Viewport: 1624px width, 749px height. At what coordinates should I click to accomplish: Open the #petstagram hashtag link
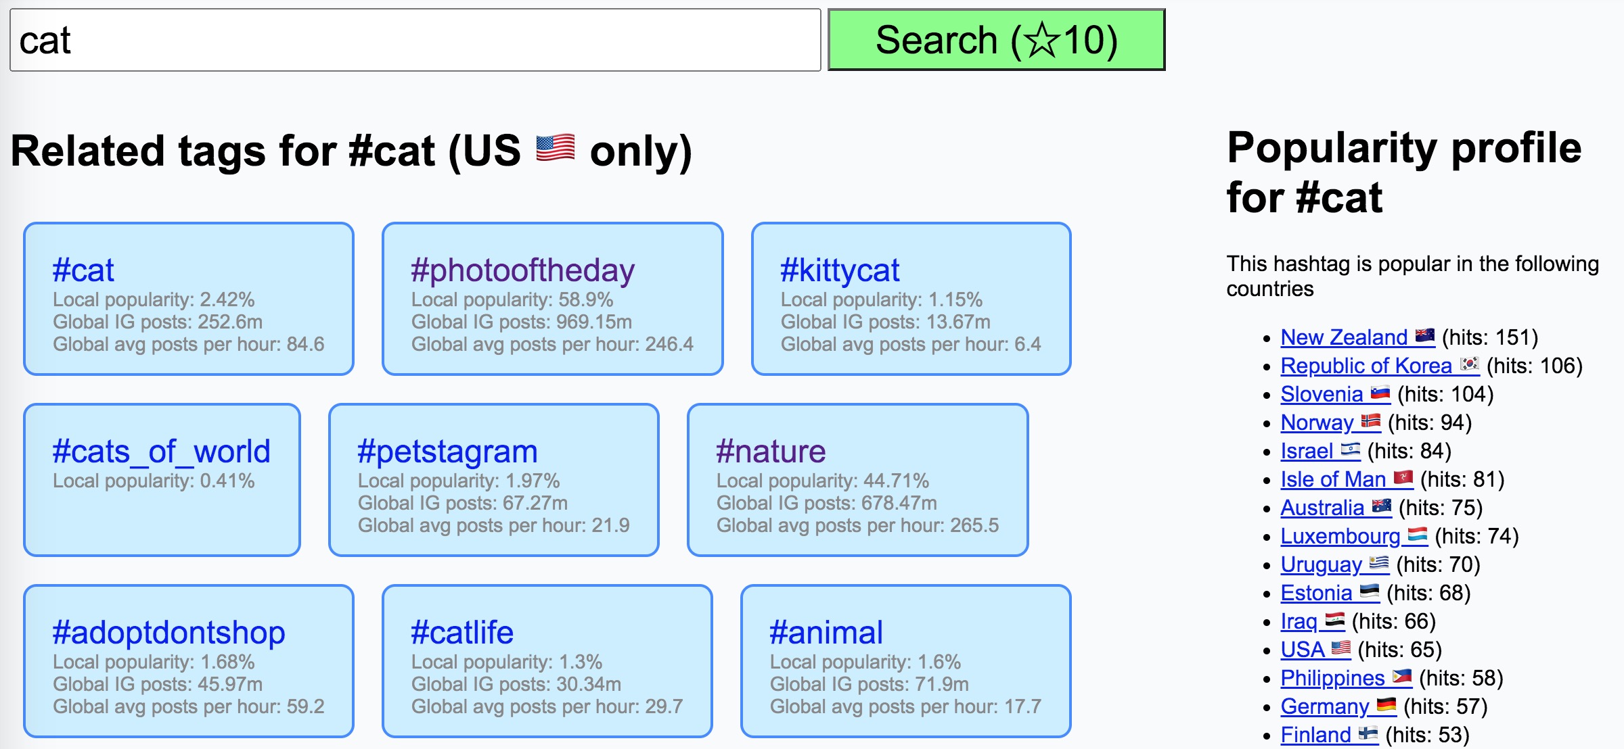click(x=447, y=452)
